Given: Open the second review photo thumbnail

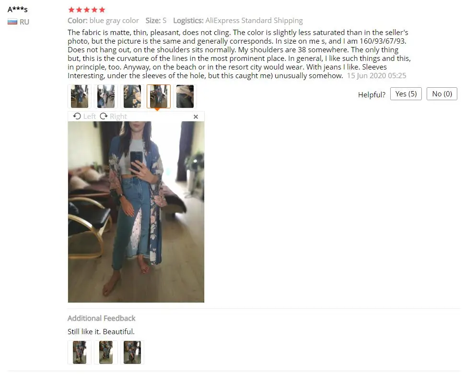Looking at the screenshot, I should (106, 96).
